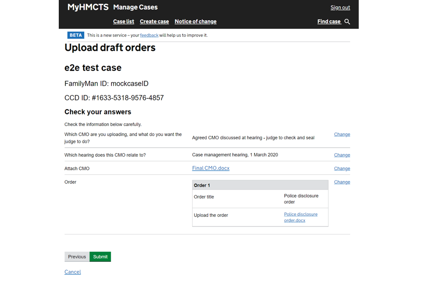Submit the draft orders
This screenshot has height=281, width=421.
coord(100,257)
